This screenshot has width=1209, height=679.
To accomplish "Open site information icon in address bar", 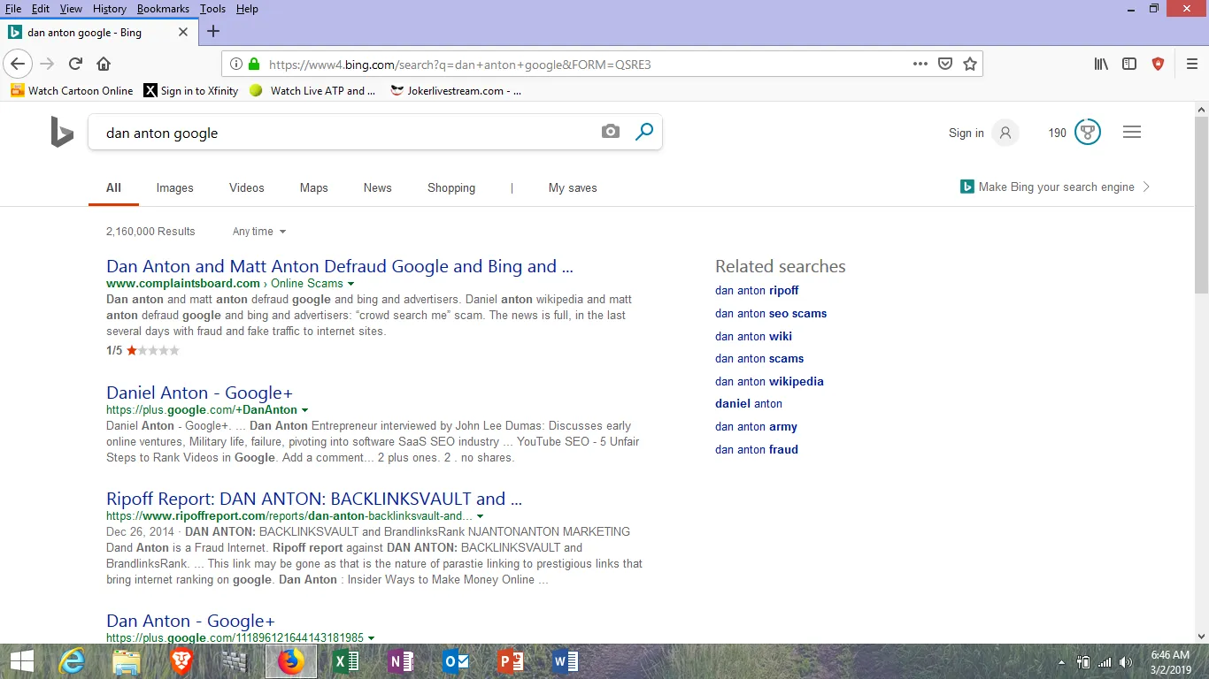I will pos(235,64).
